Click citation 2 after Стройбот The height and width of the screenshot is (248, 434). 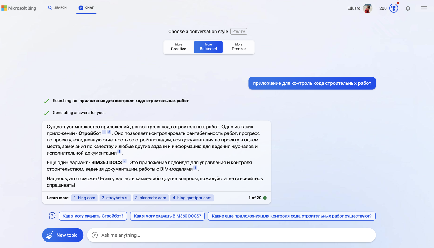[109, 131]
